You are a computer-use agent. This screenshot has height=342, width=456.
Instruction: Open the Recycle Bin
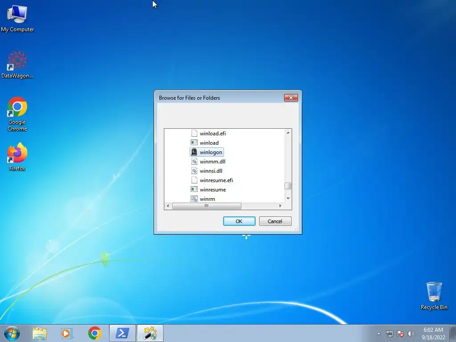click(434, 296)
